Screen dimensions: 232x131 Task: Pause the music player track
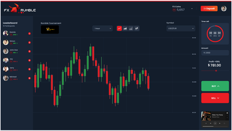point(215,123)
